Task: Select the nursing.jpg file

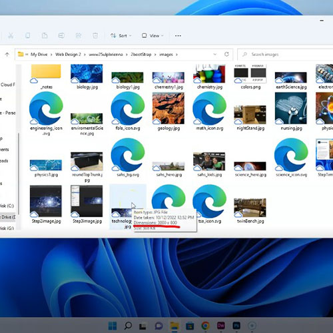Action: (x=291, y=111)
